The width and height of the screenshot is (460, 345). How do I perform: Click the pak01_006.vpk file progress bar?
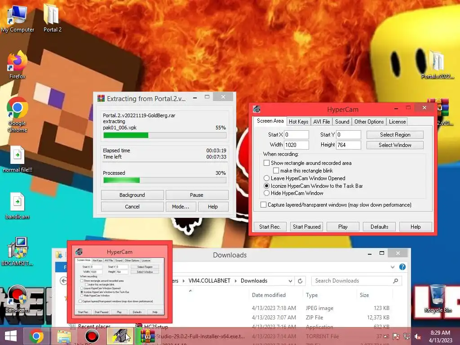tap(165, 135)
